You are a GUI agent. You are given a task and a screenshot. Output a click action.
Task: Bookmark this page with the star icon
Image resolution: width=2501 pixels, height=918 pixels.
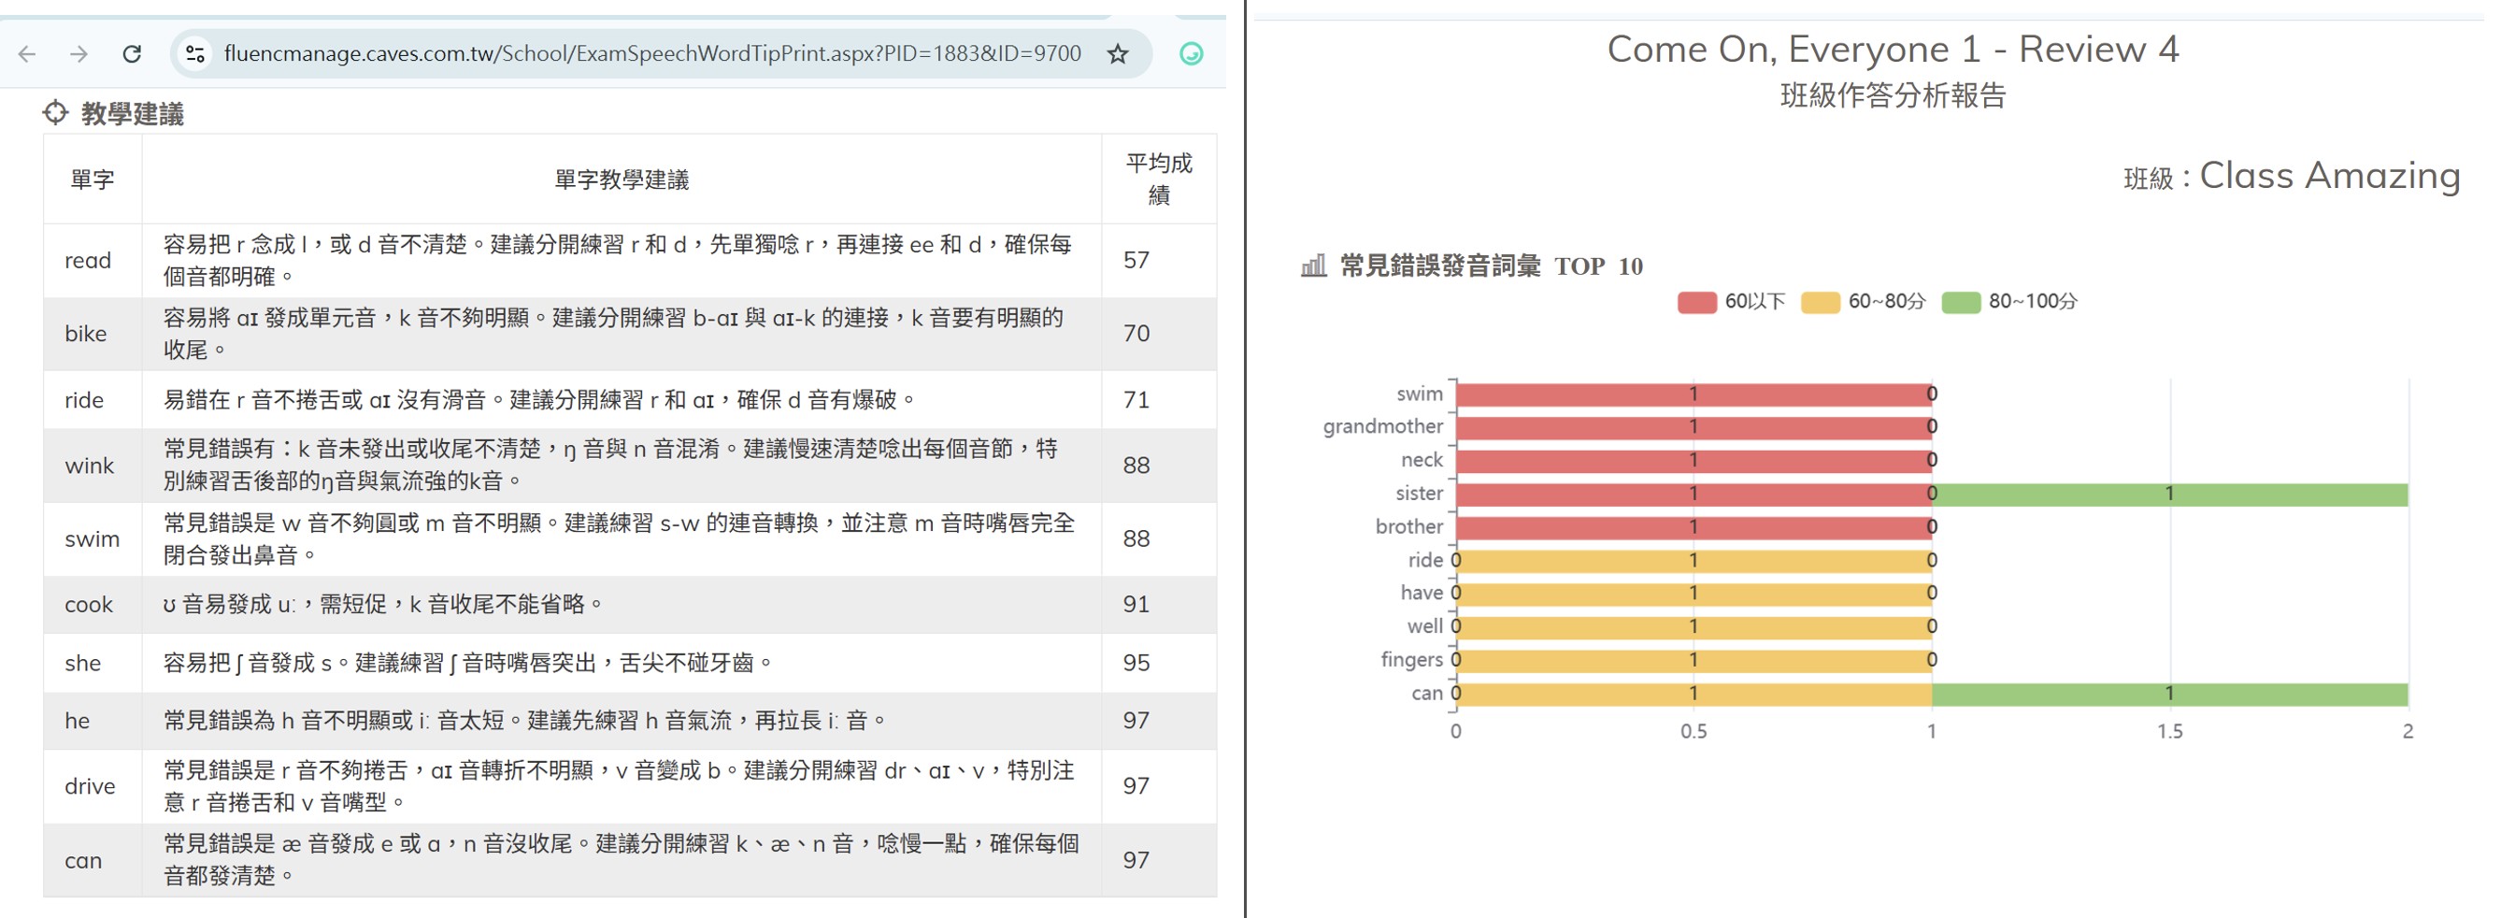pos(1118,53)
